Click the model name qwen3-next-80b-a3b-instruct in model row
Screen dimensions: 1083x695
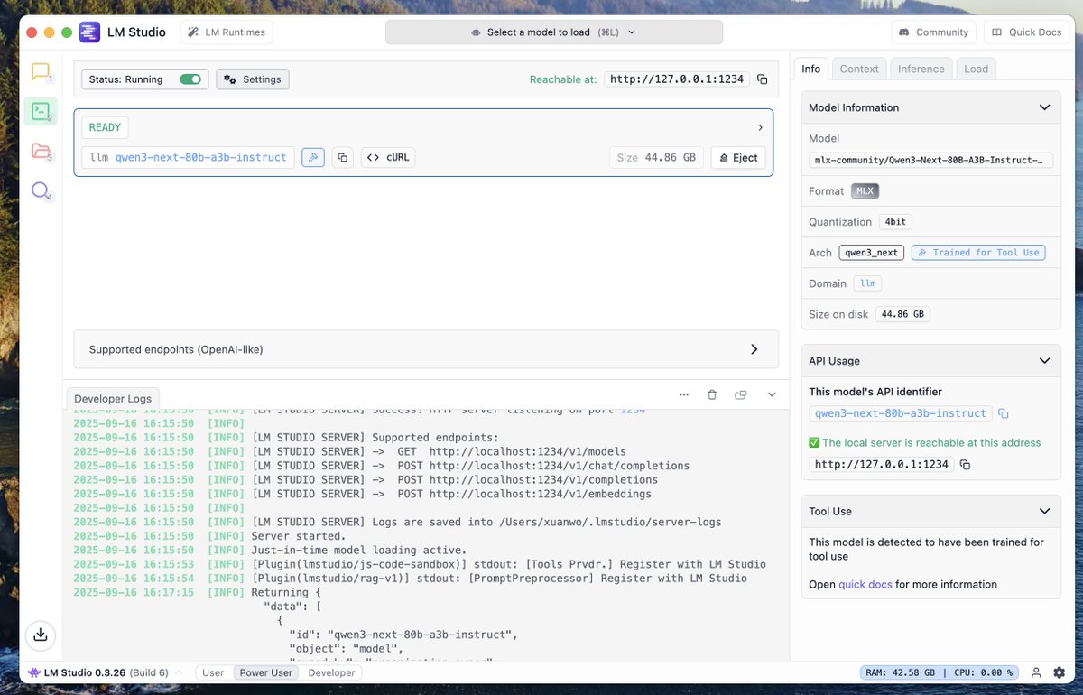click(x=200, y=157)
